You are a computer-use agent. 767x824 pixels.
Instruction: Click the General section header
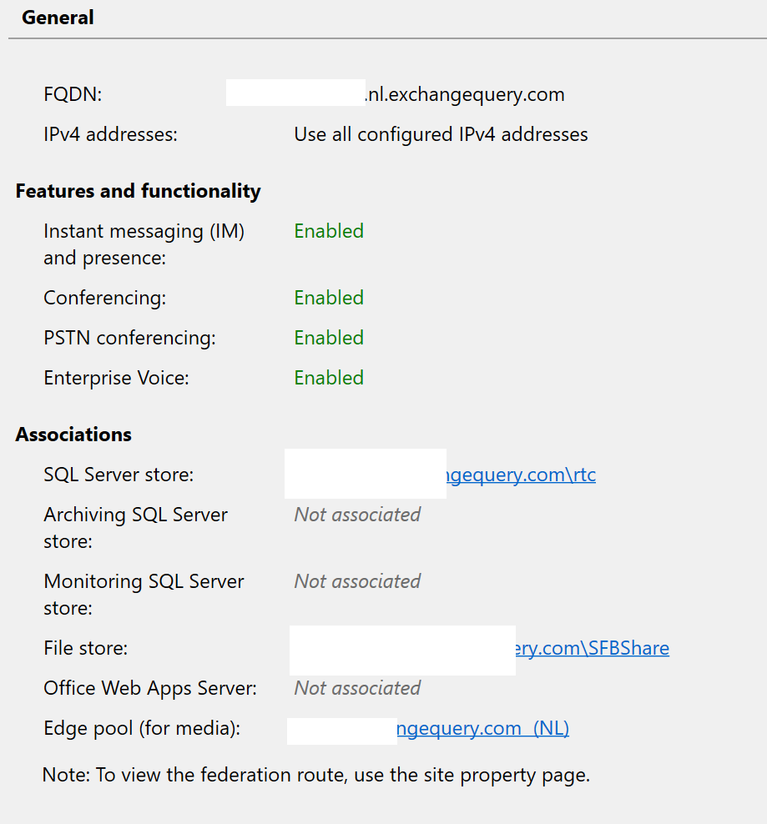pyautogui.click(x=58, y=18)
